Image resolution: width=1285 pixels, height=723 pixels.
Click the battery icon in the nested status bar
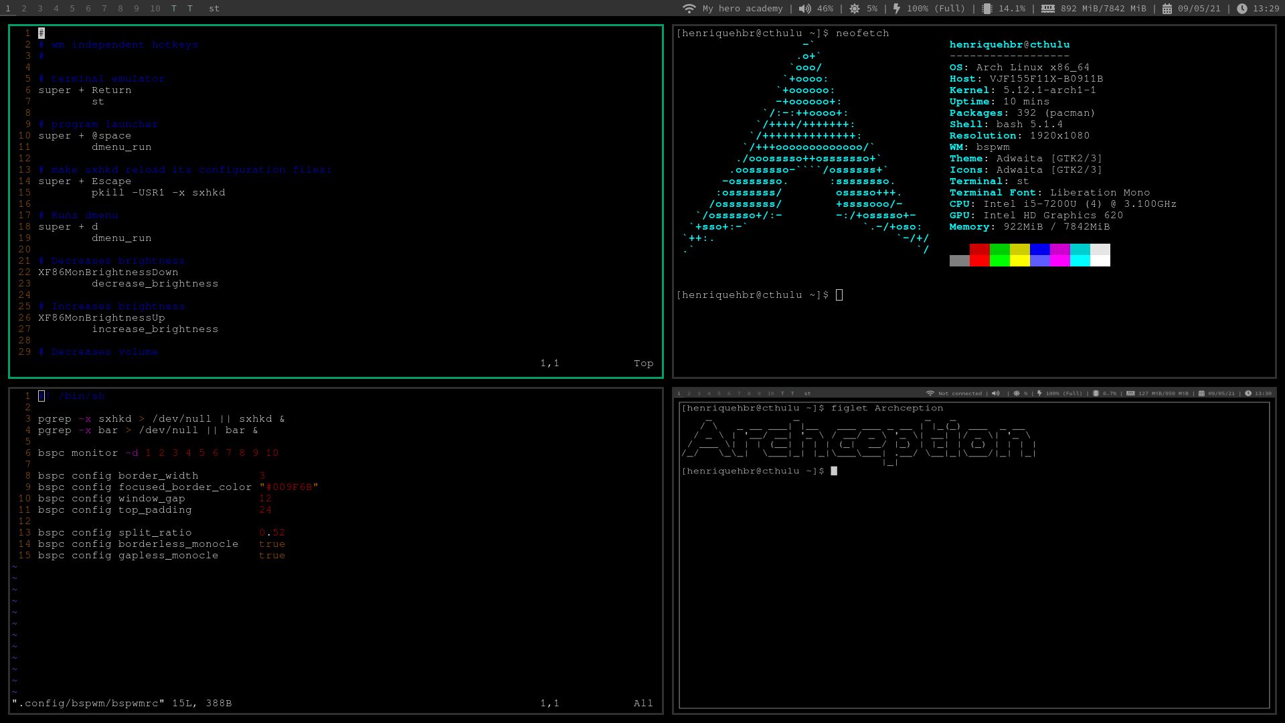coord(1039,394)
